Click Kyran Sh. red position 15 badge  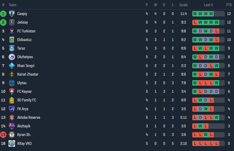click(3, 135)
